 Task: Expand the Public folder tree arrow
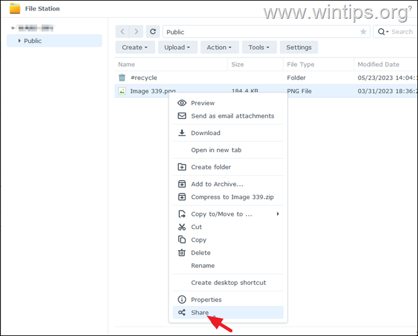[x=19, y=41]
